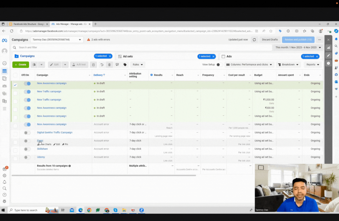Open the charts icon in the right panel

coord(328,48)
